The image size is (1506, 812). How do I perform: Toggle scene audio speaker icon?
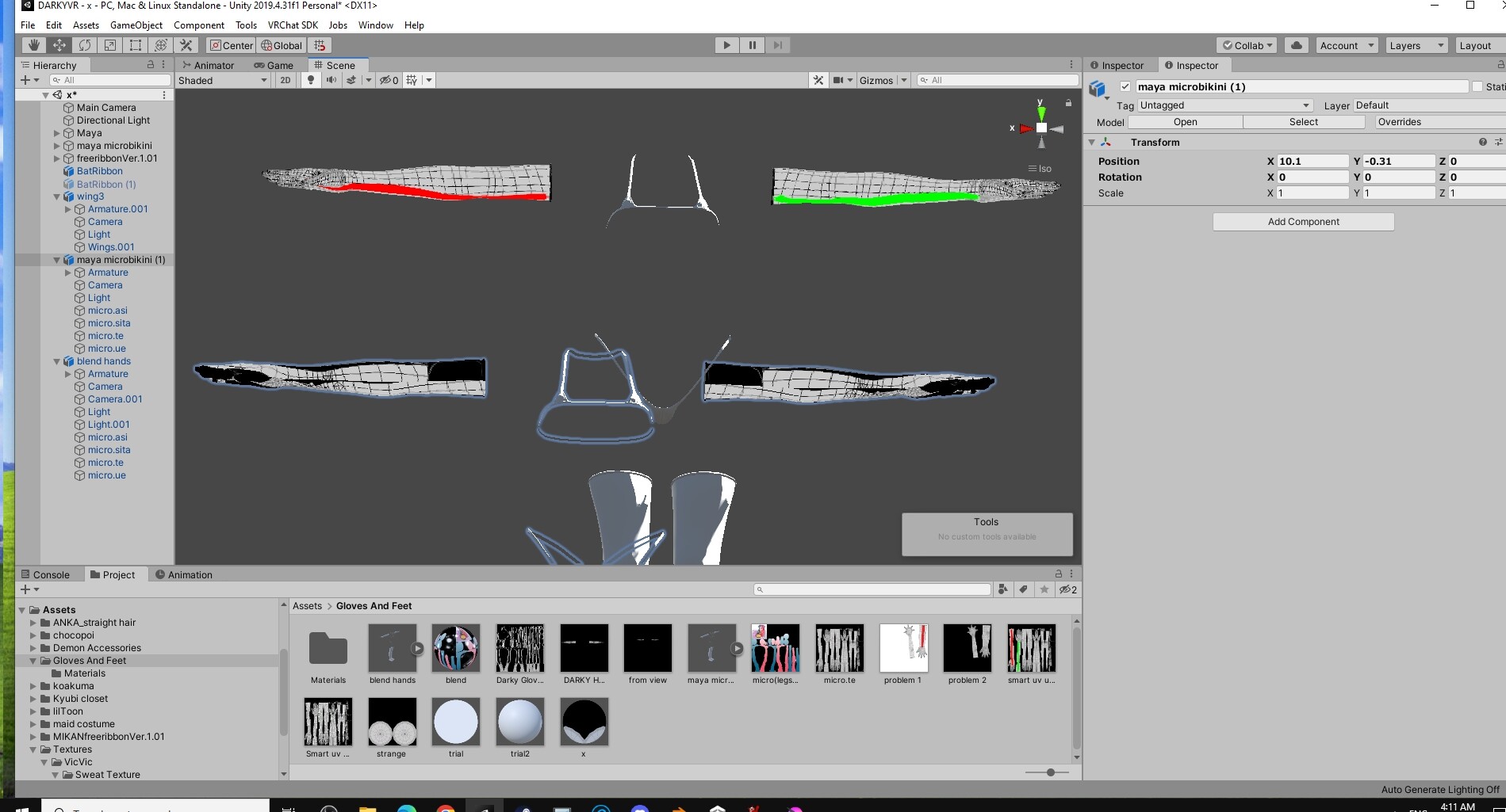point(331,80)
